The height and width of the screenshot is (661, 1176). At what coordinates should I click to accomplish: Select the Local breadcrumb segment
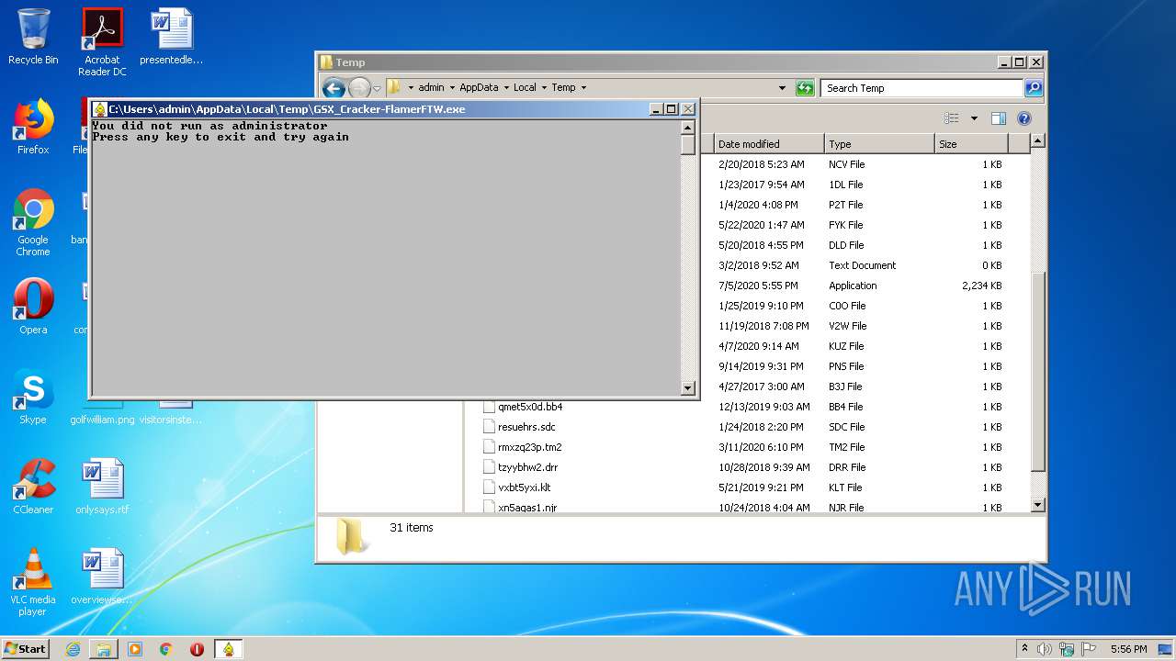click(x=525, y=88)
